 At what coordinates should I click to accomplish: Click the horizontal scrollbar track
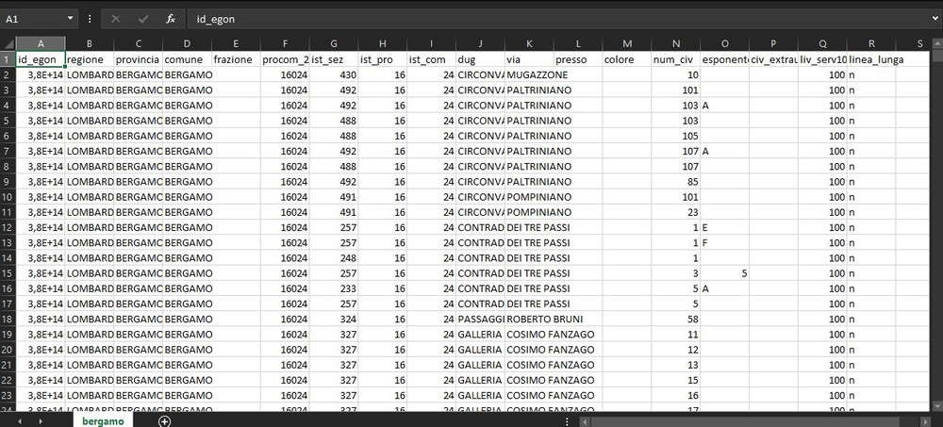point(754,421)
